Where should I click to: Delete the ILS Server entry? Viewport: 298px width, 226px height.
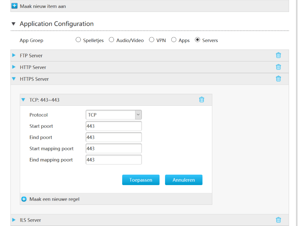[278, 220]
